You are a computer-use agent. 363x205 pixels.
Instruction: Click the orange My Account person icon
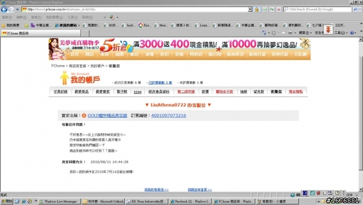coord(64,78)
